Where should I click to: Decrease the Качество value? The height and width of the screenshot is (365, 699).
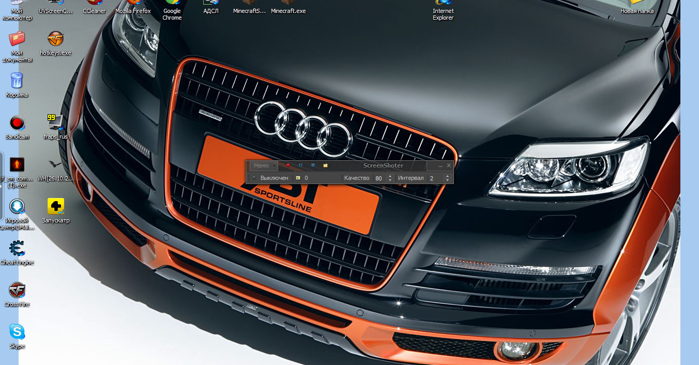point(390,180)
